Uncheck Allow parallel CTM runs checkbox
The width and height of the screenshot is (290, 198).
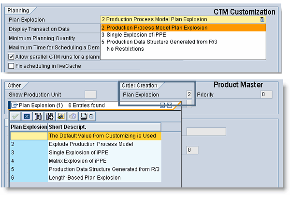point(12,57)
